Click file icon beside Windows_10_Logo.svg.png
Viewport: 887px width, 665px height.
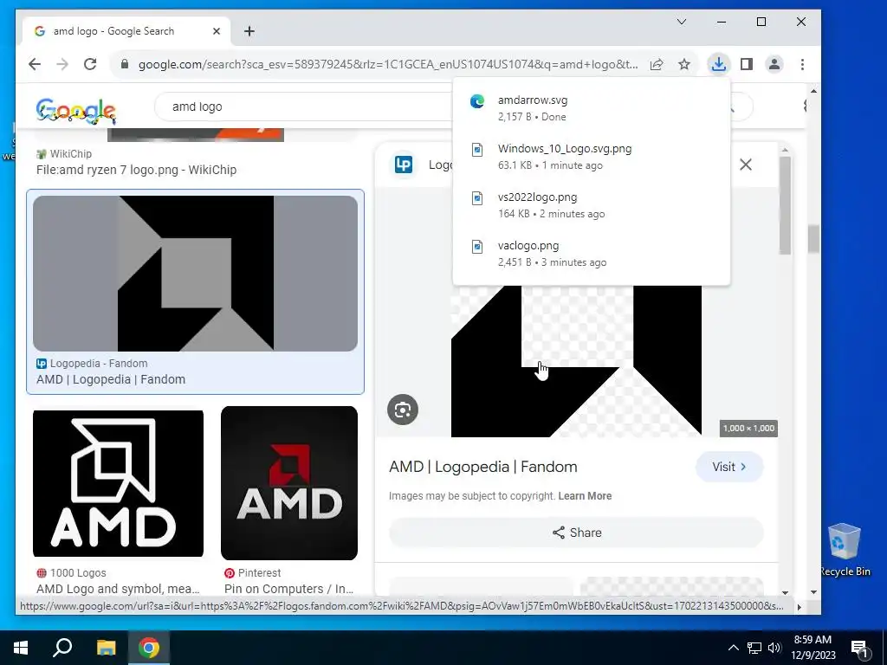click(477, 150)
